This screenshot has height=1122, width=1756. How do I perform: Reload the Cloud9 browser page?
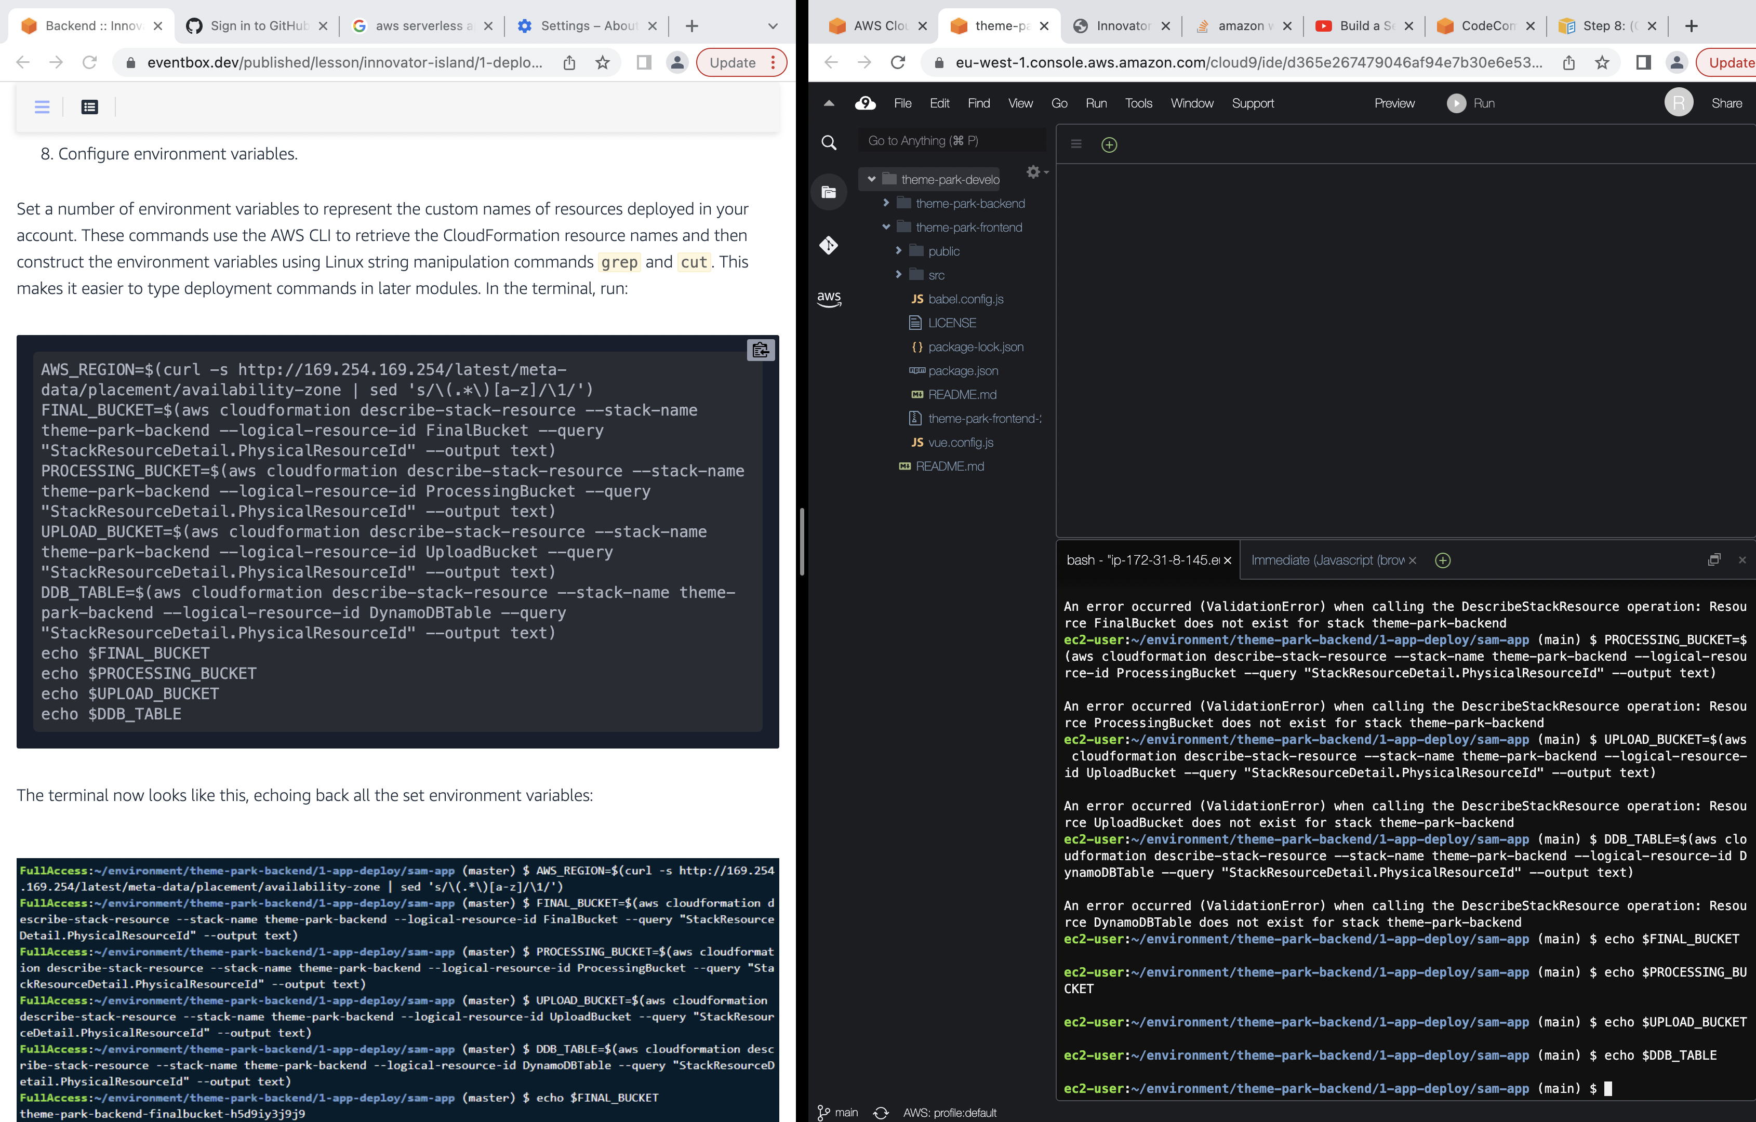tap(898, 63)
